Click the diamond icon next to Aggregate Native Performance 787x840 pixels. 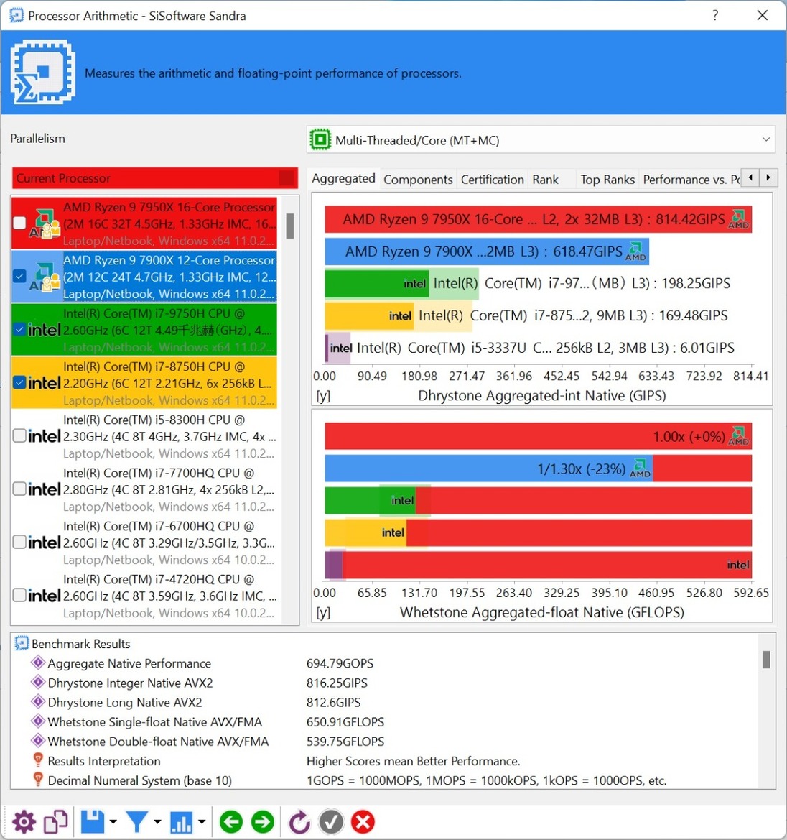[x=38, y=663]
